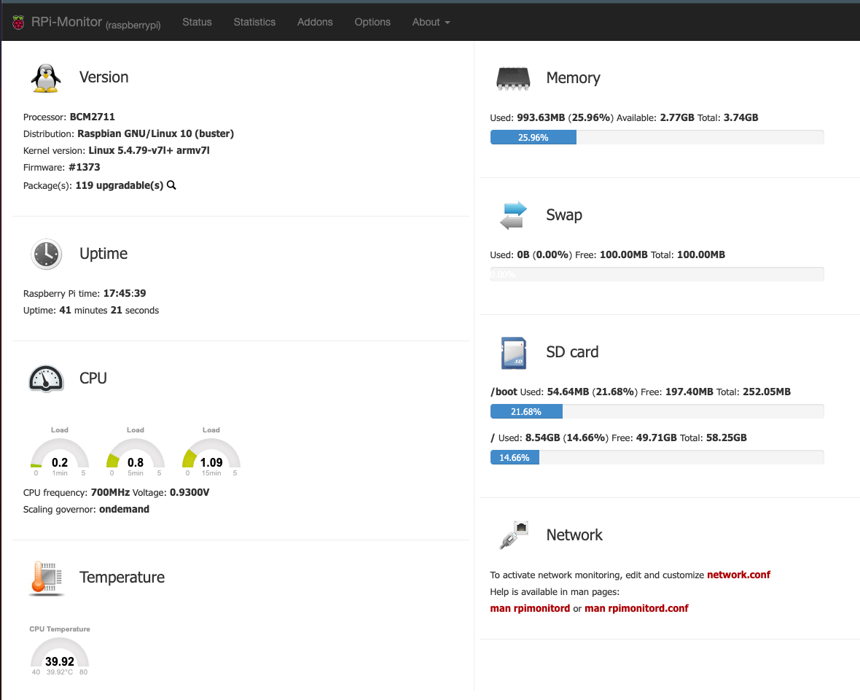Viewport: 860px width, 700px height.
Task: Click the Raspberry Pi time 17:45:39
Action: tap(125, 294)
